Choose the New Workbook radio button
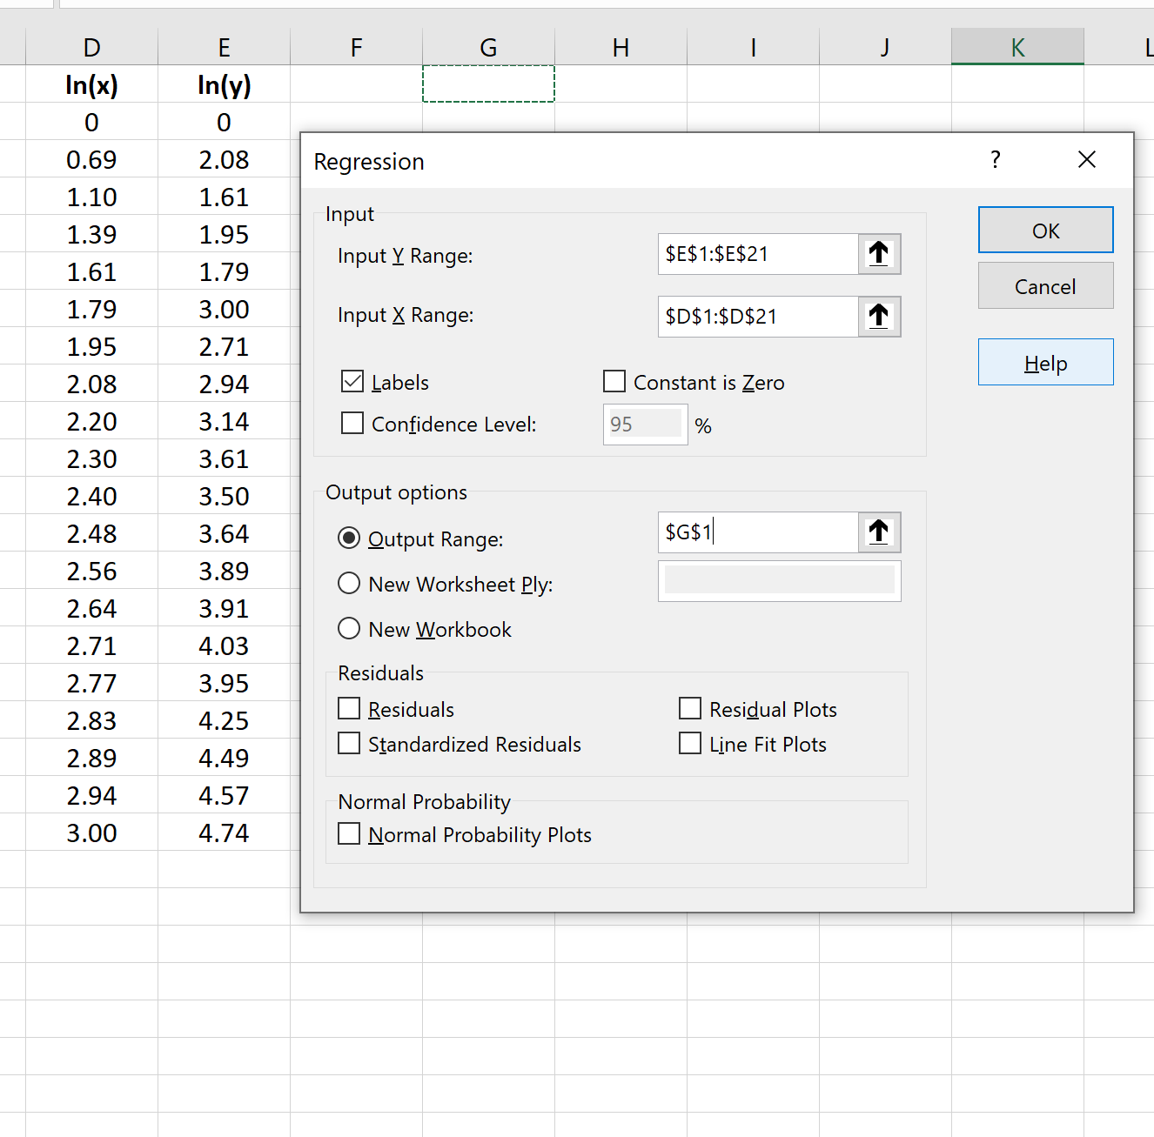The image size is (1154, 1137). coord(349,628)
